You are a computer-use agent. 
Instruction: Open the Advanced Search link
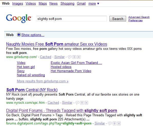click(x=139, y=17)
